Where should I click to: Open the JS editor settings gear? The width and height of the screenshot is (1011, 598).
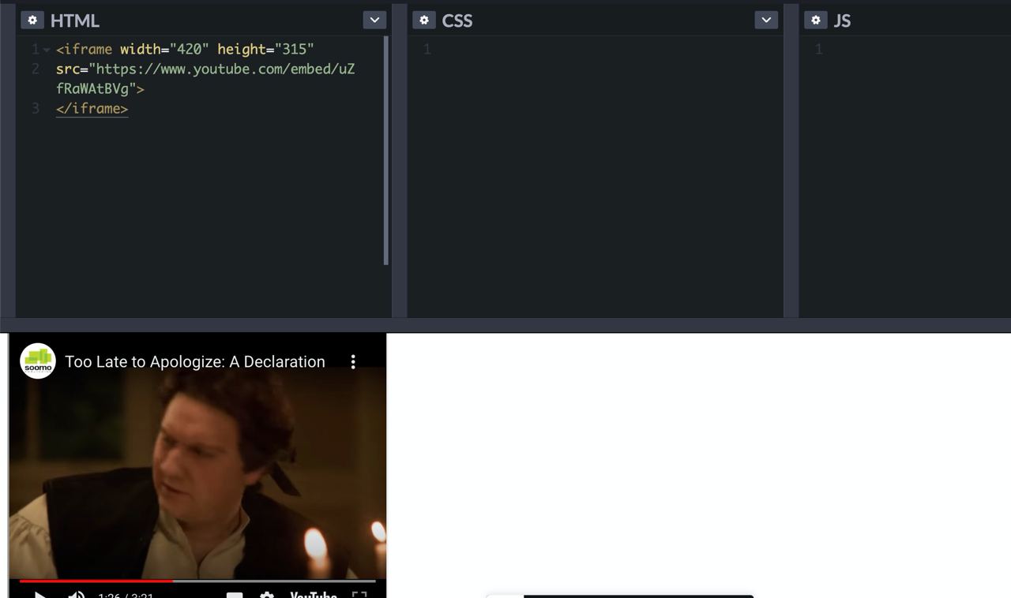(816, 20)
